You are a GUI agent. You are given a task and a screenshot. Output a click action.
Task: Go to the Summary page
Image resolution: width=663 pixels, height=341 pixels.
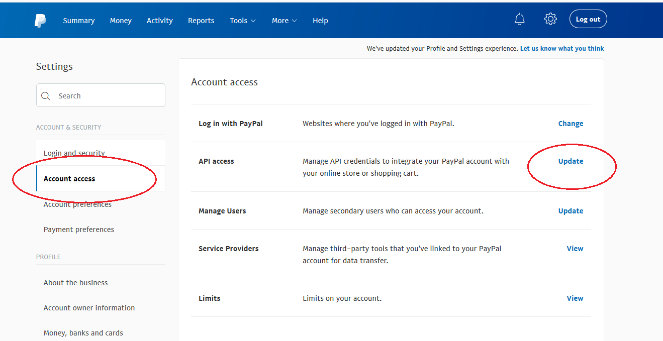[79, 21]
